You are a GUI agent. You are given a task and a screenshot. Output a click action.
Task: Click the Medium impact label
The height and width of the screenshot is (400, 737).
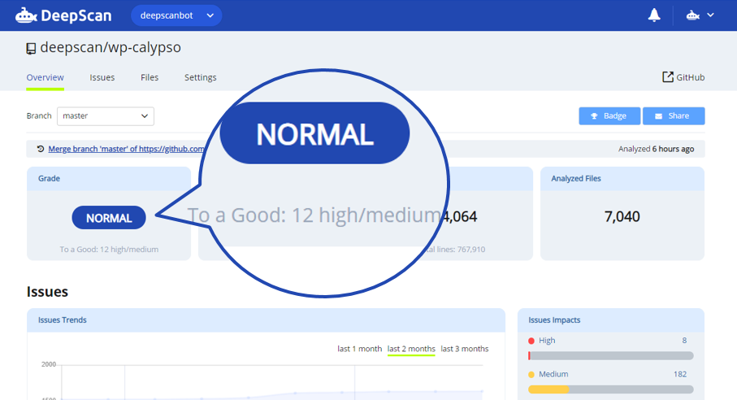coord(553,375)
